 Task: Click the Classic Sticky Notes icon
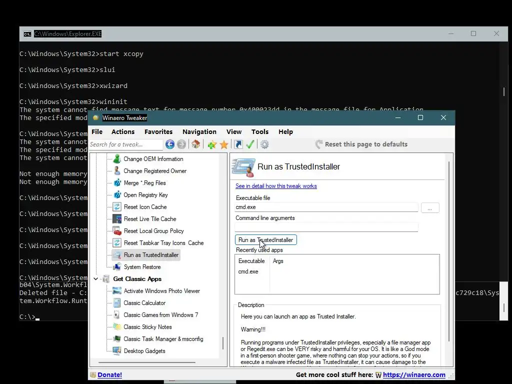pos(117,327)
